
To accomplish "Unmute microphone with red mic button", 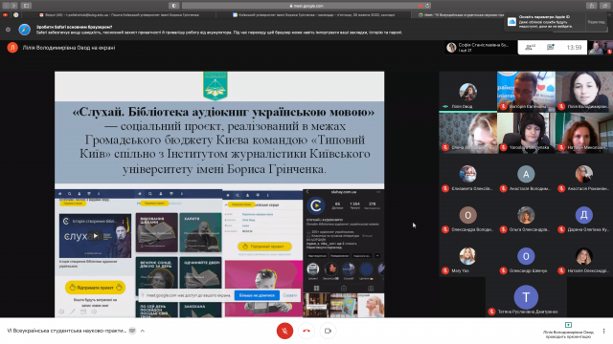I will pyautogui.click(x=284, y=331).
